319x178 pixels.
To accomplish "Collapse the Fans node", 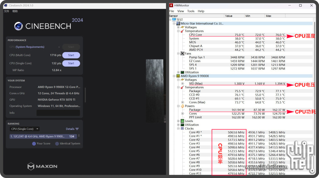I will 178,54.
